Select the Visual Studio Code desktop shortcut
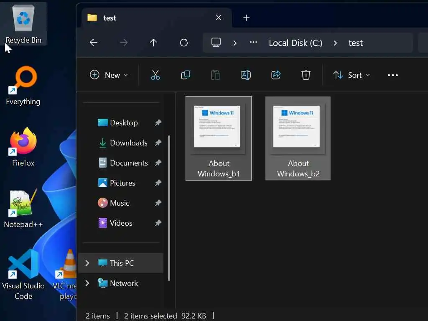 [x=23, y=274]
